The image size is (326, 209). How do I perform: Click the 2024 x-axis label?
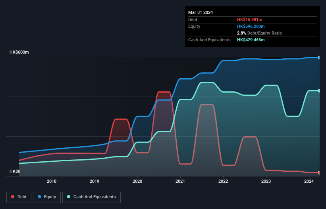click(309, 181)
